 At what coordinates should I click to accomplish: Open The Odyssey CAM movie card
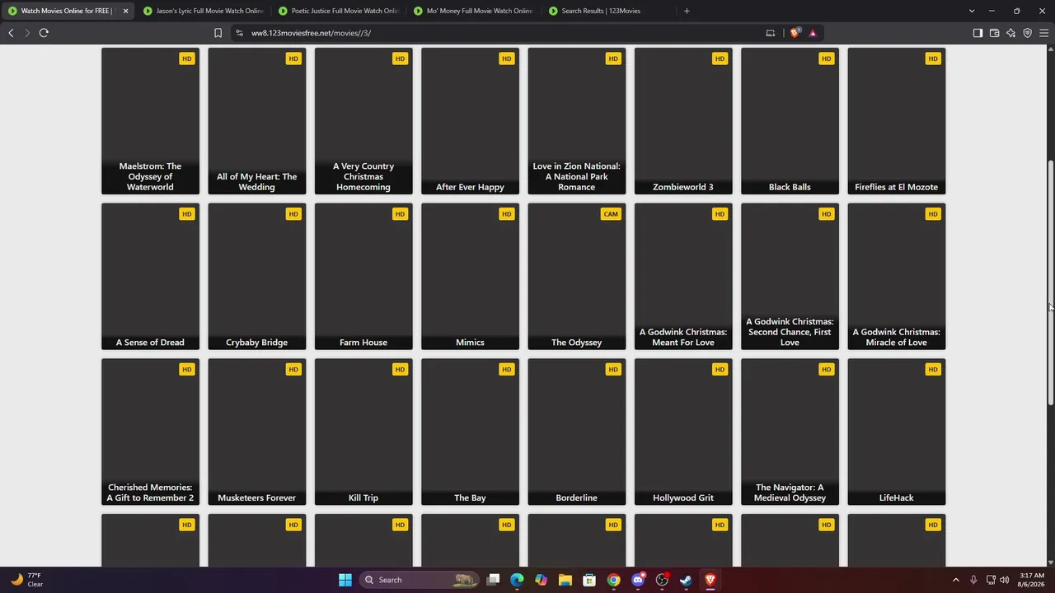click(x=577, y=277)
